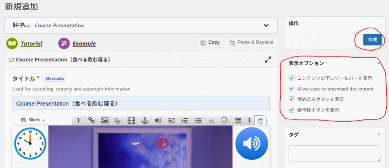Select the anchor Go To Slide icon
Screen dimensions: 389x168
pyautogui.click(x=144, y=120)
